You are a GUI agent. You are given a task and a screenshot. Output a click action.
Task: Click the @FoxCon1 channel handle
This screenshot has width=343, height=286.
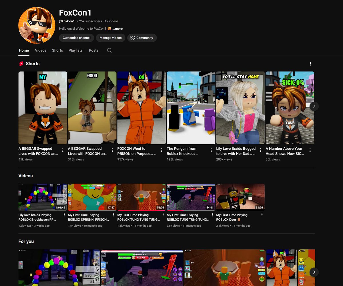point(67,21)
